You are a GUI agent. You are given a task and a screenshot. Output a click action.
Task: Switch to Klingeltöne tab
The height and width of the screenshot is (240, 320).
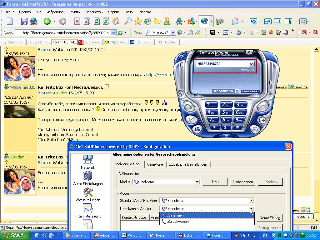[x=155, y=164]
